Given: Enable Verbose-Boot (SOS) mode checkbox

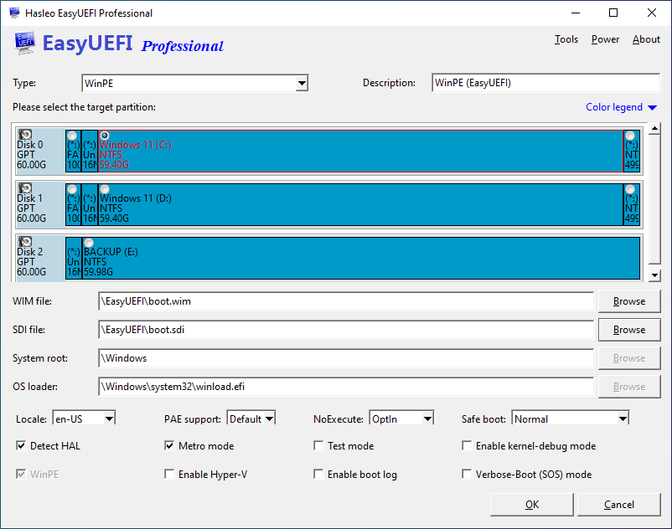Looking at the screenshot, I should tap(467, 474).
